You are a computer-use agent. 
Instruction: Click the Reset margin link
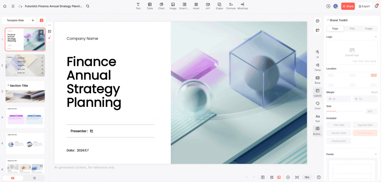[374, 92]
